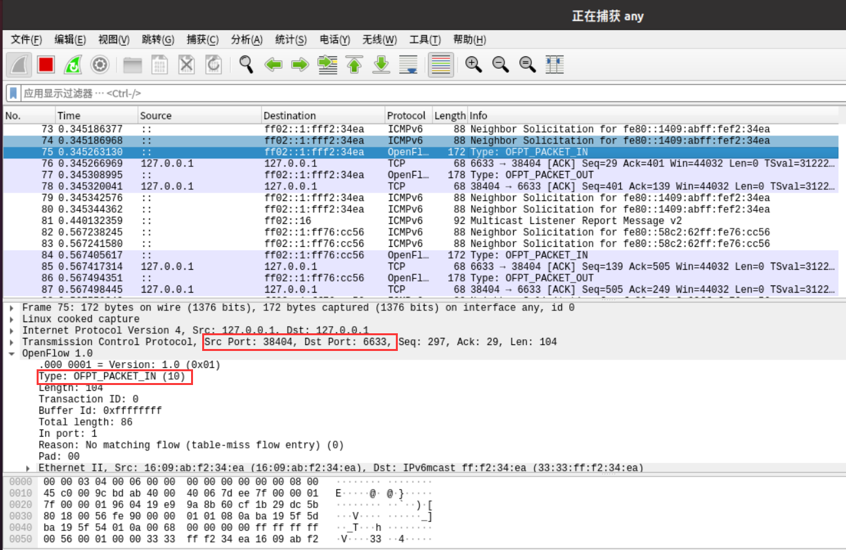Sort by the Protocol column header
The width and height of the screenshot is (846, 550).
[408, 116]
